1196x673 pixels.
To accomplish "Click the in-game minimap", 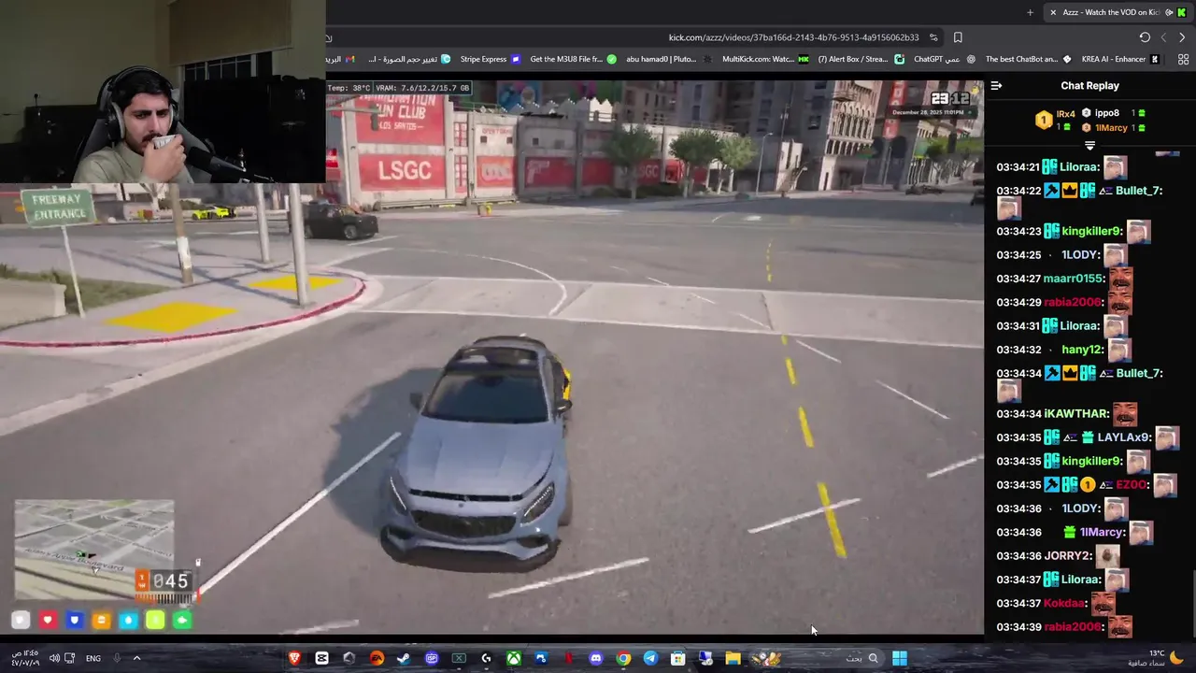I will pos(93,549).
